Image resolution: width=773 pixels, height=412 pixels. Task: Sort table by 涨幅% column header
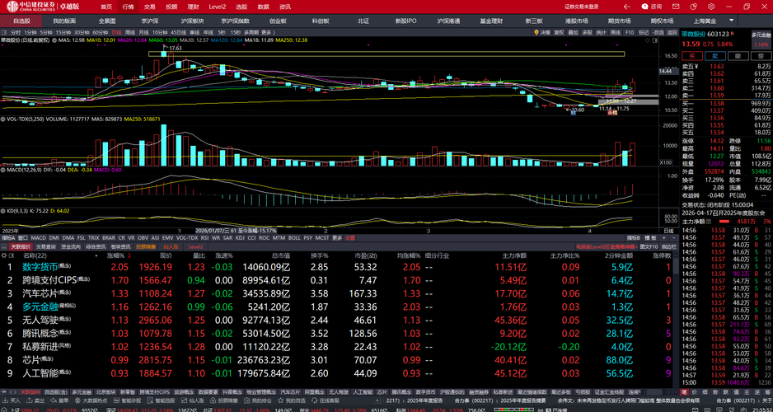pos(116,255)
